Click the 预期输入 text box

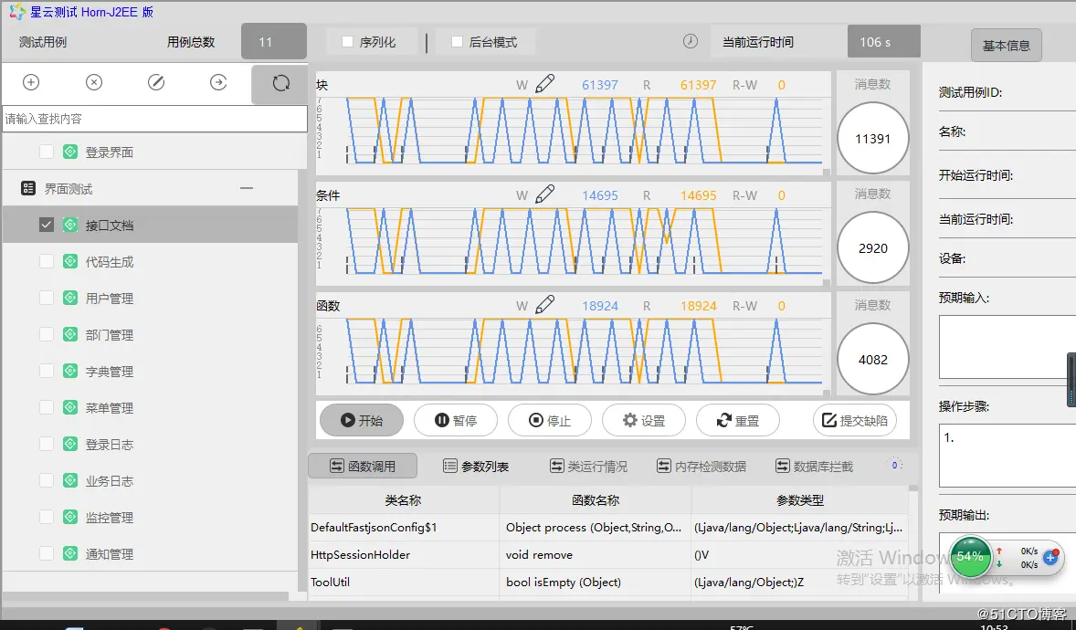(x=1007, y=347)
